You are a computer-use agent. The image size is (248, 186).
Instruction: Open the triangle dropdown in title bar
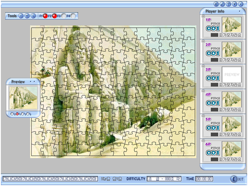[x=235, y=4]
